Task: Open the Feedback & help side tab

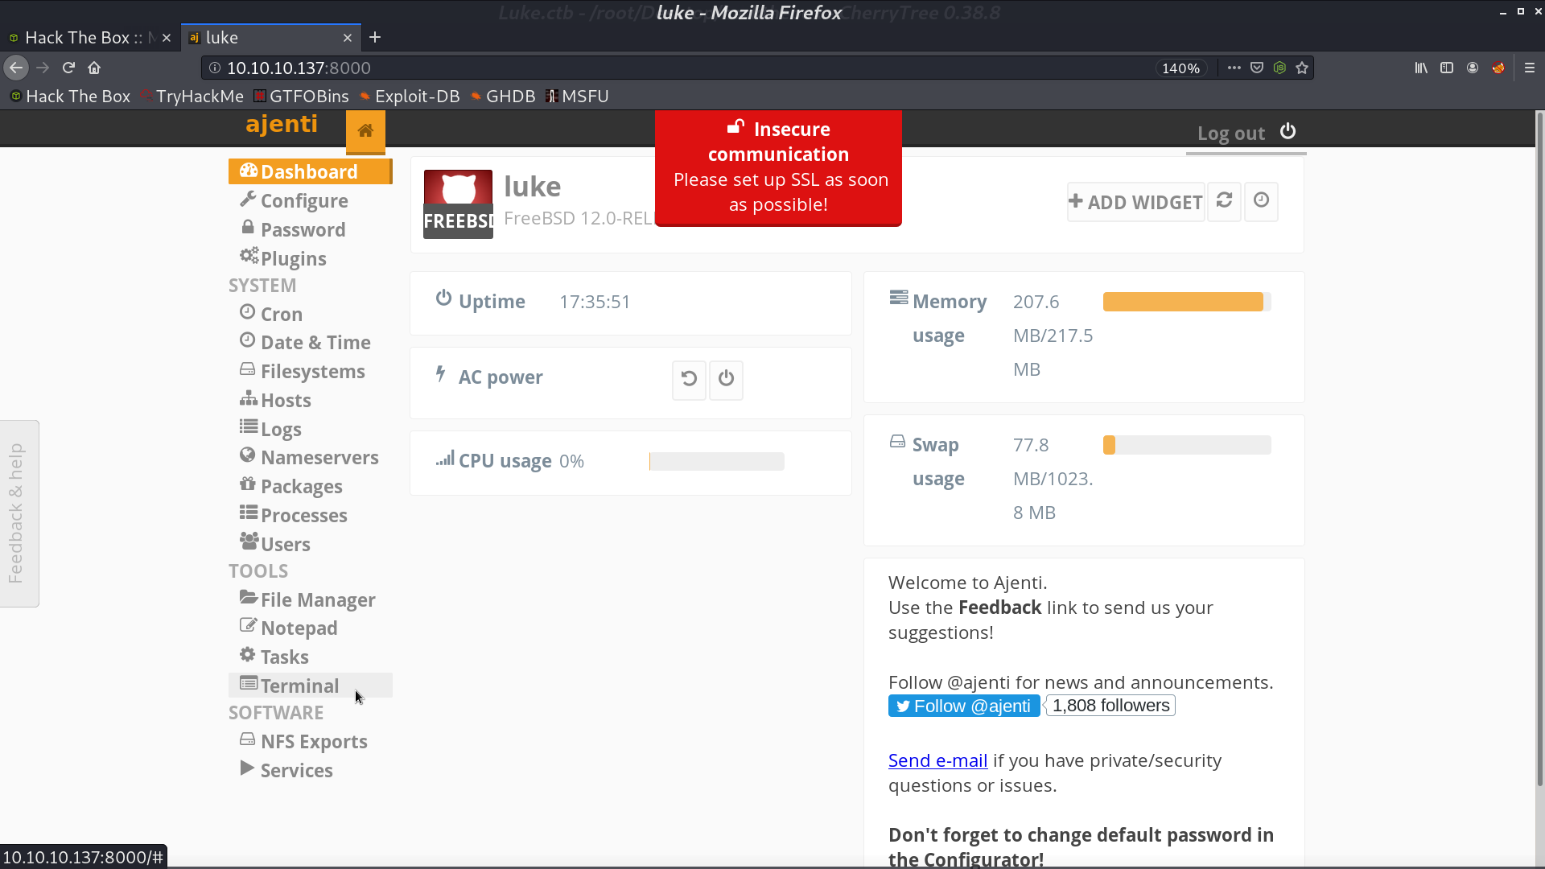Action: tap(19, 513)
